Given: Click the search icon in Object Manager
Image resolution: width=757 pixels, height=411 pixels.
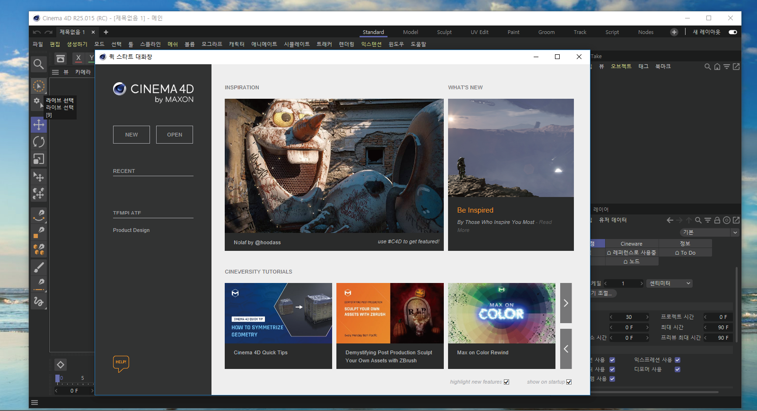Looking at the screenshot, I should (708, 67).
